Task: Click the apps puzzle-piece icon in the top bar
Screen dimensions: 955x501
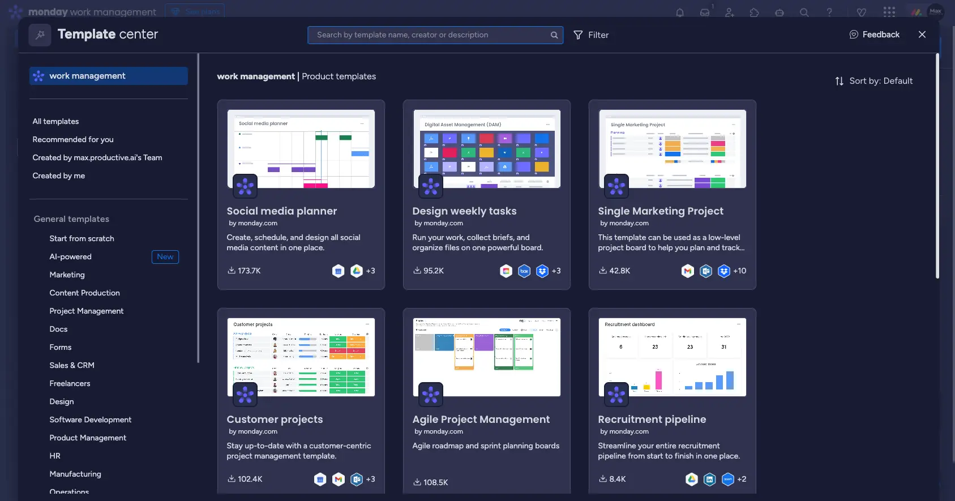Action: [x=755, y=12]
